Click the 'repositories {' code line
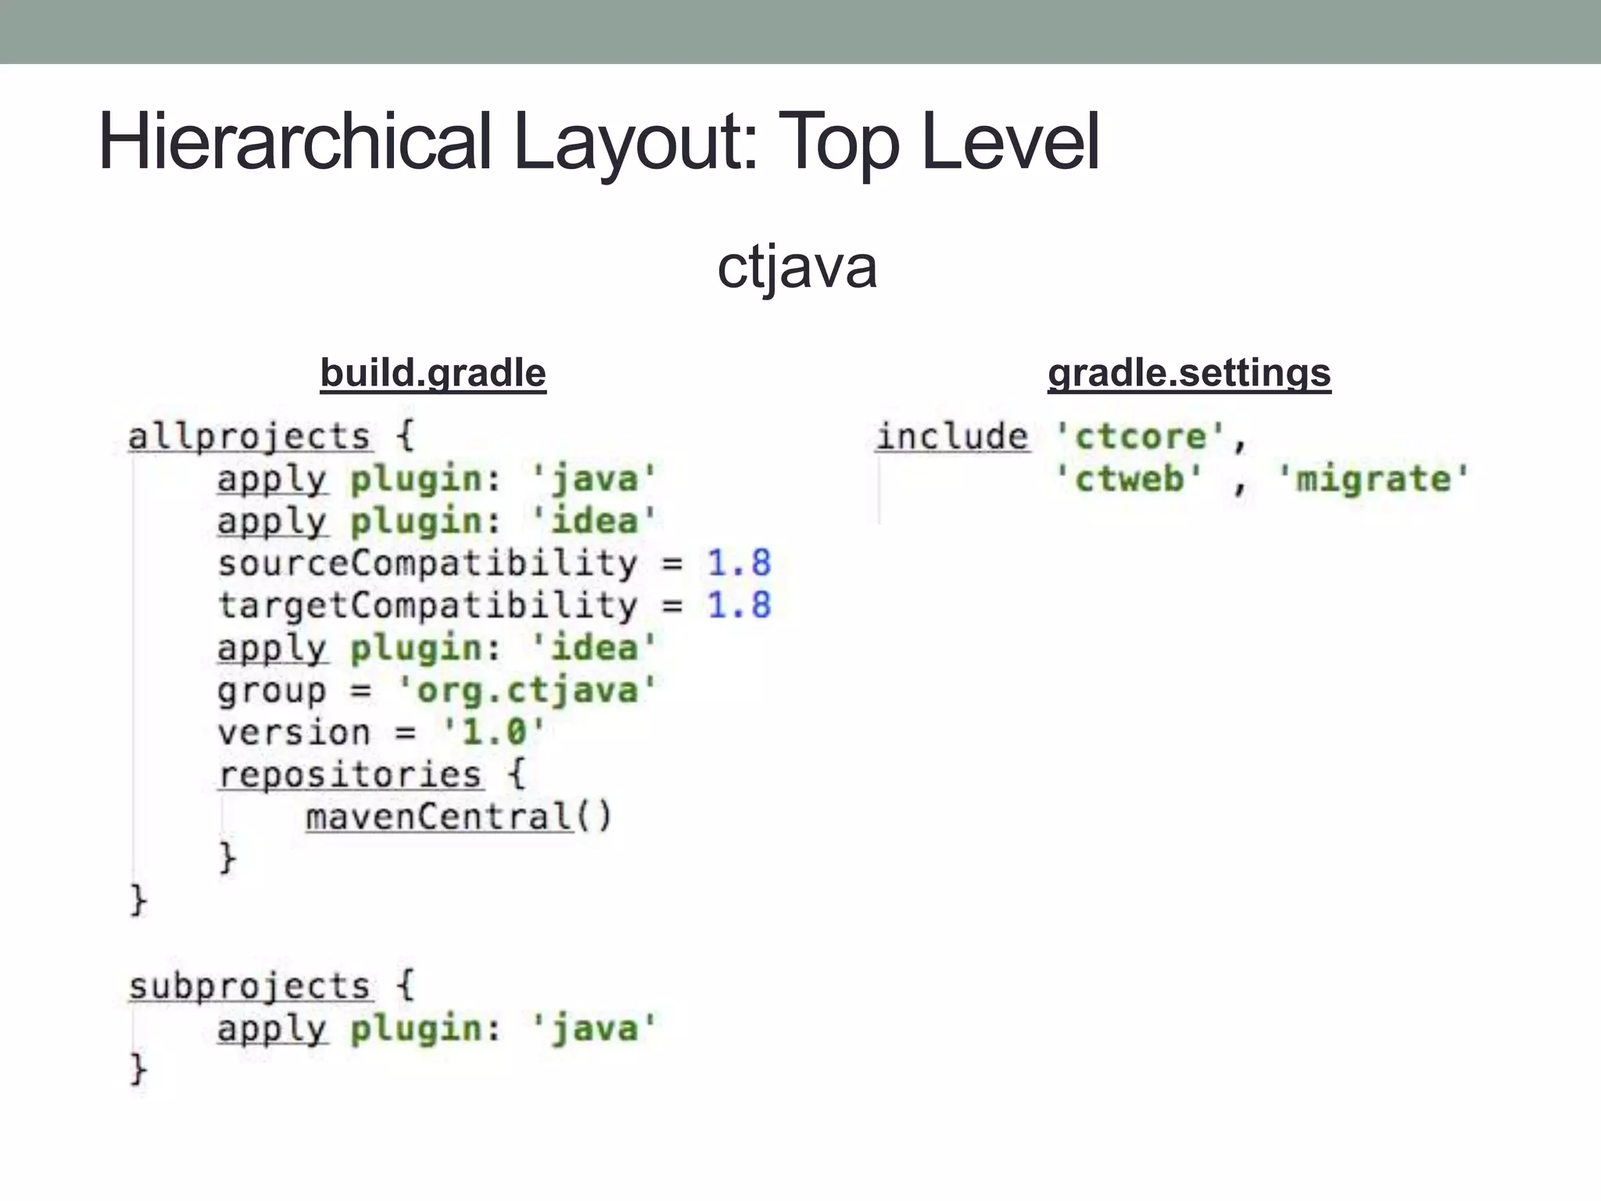 (372, 774)
